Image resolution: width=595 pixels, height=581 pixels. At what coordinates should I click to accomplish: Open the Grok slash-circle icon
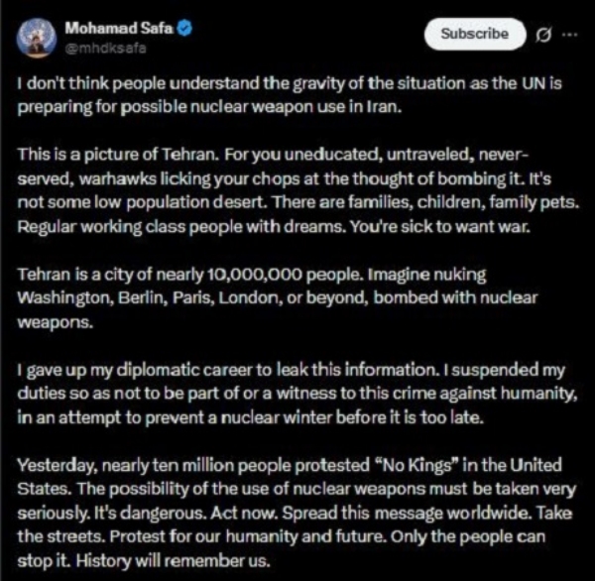click(x=542, y=35)
